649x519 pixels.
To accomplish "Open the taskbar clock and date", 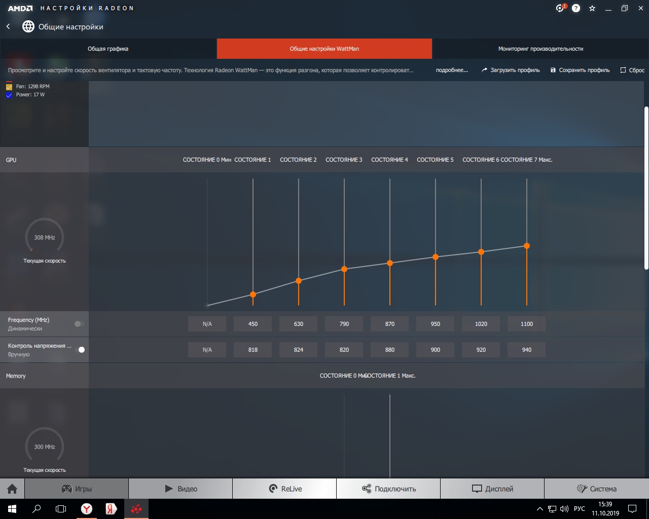I will point(605,509).
